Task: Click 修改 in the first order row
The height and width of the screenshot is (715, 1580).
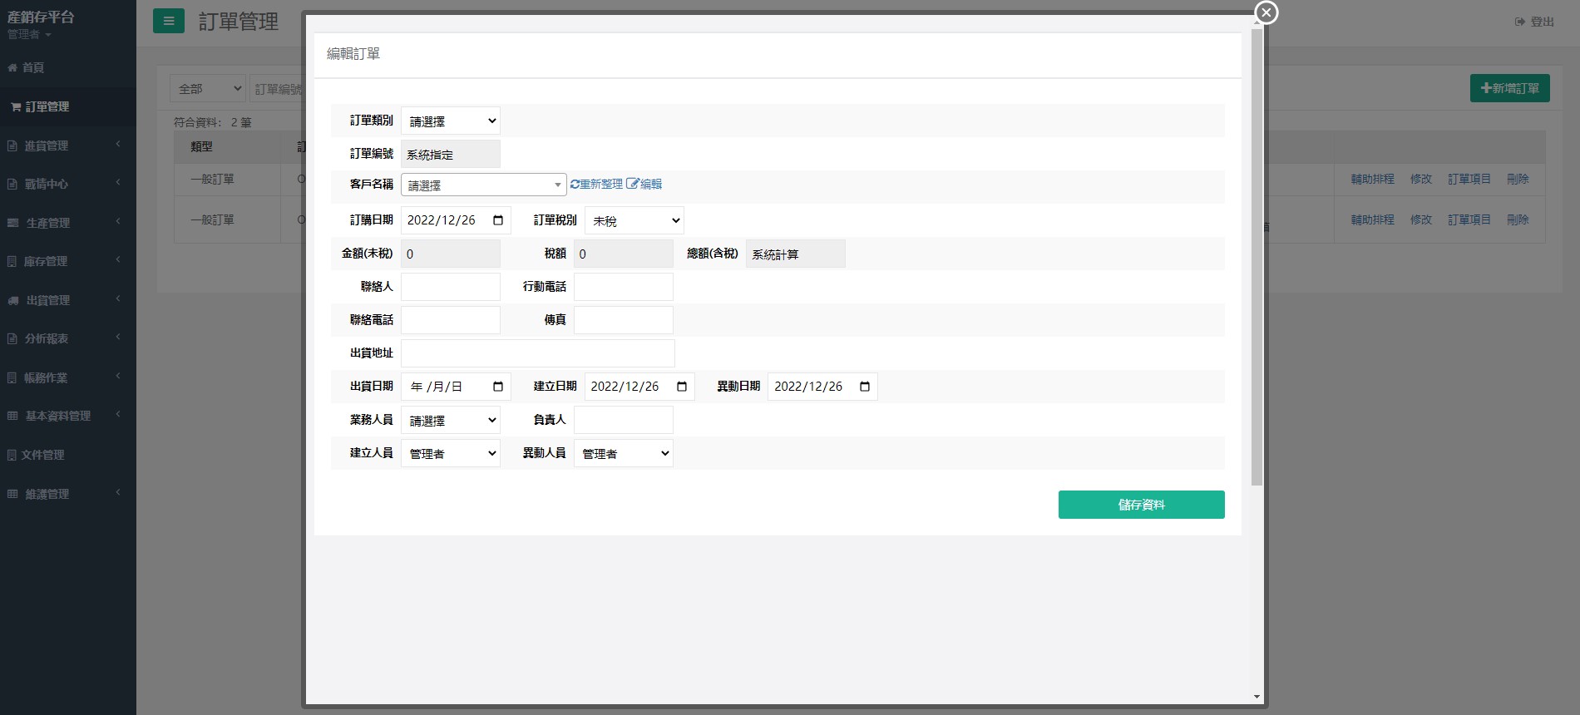Action: (x=1421, y=179)
